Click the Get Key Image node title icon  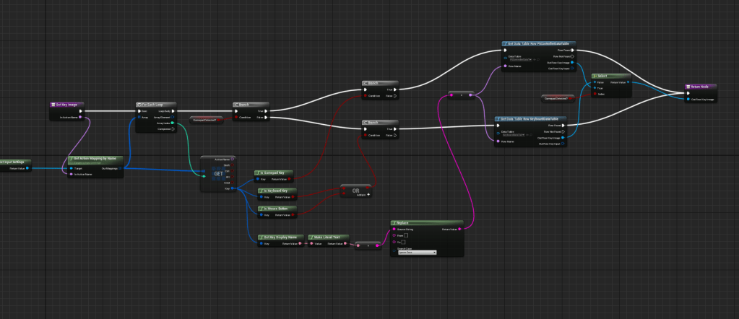tap(53, 105)
